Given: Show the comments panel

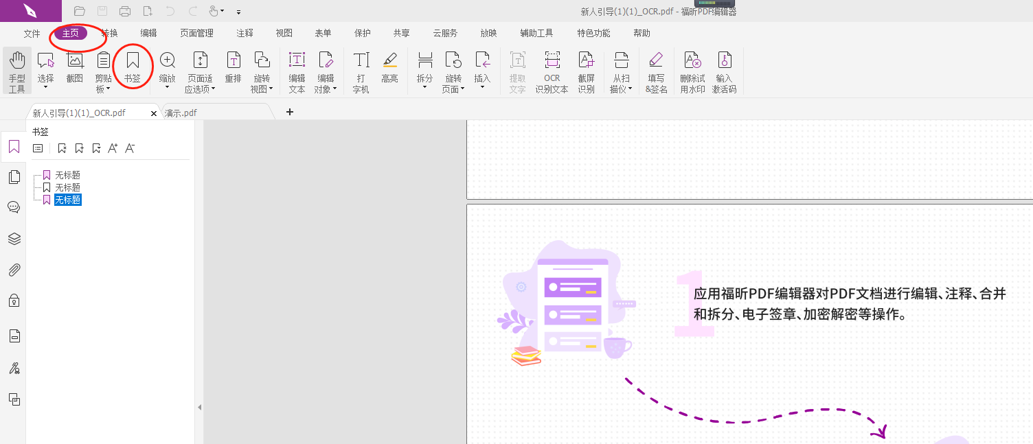Looking at the screenshot, I should [14, 207].
